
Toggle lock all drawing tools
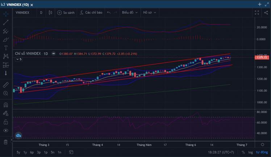pos(6,122)
